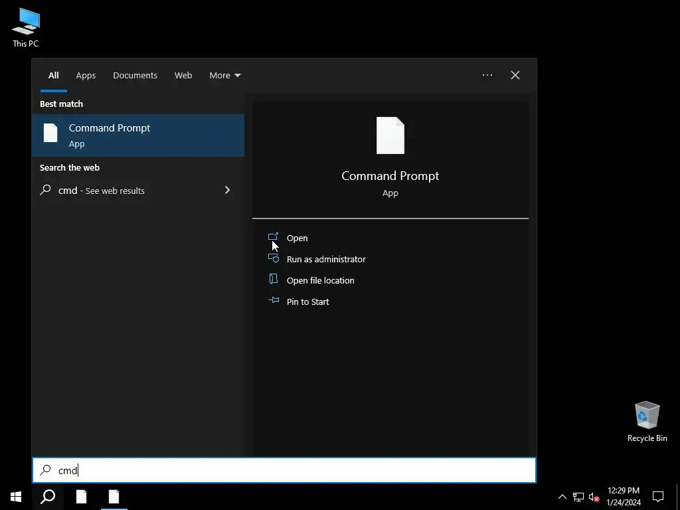Click the Pin to Start pin icon
Image resolution: width=680 pixels, height=510 pixels.
tap(273, 300)
